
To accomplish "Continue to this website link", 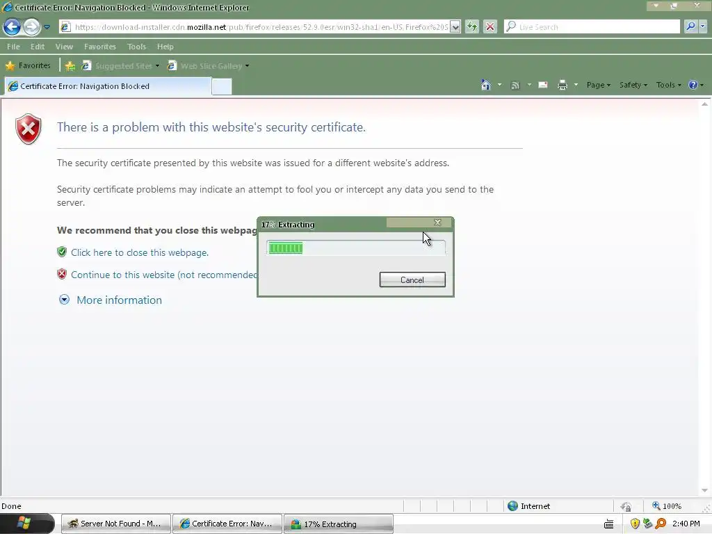I will (x=164, y=275).
